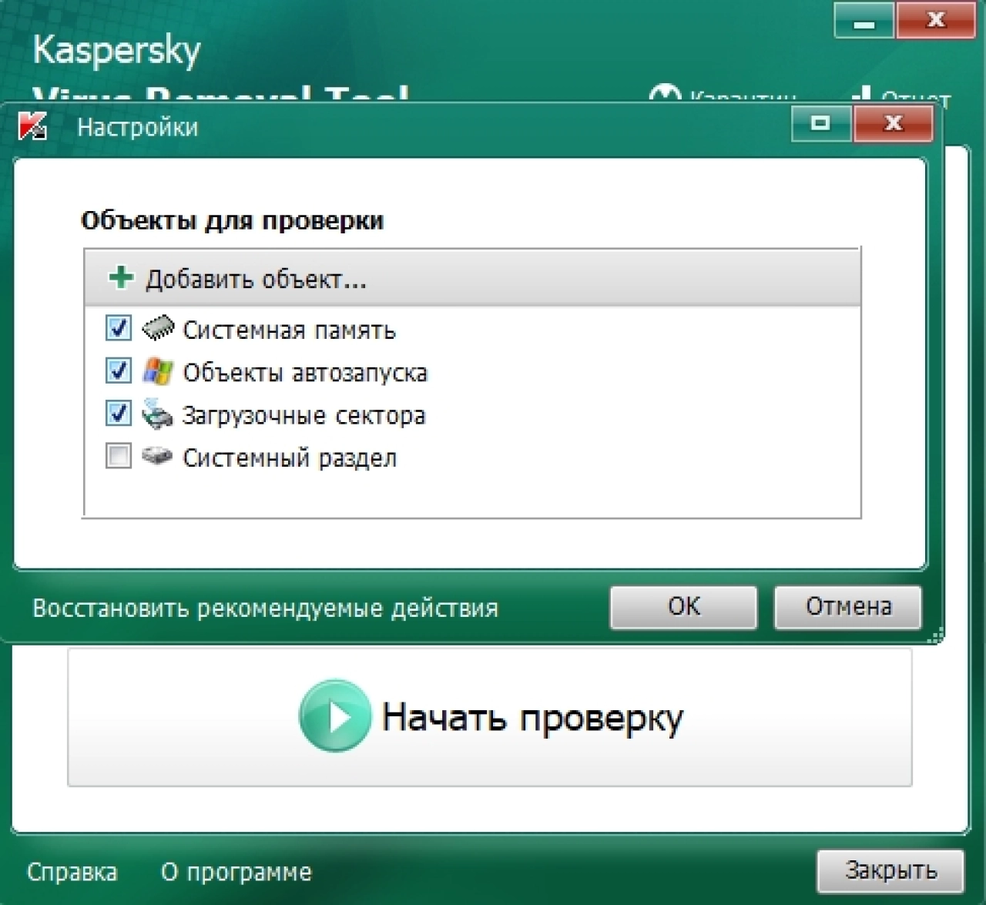Start scan with Начать проверку button

[x=490, y=717]
